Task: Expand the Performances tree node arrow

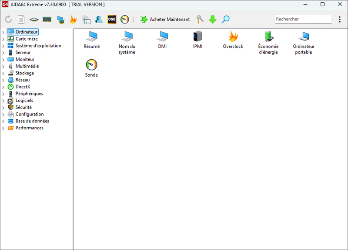Action: (x=3, y=128)
